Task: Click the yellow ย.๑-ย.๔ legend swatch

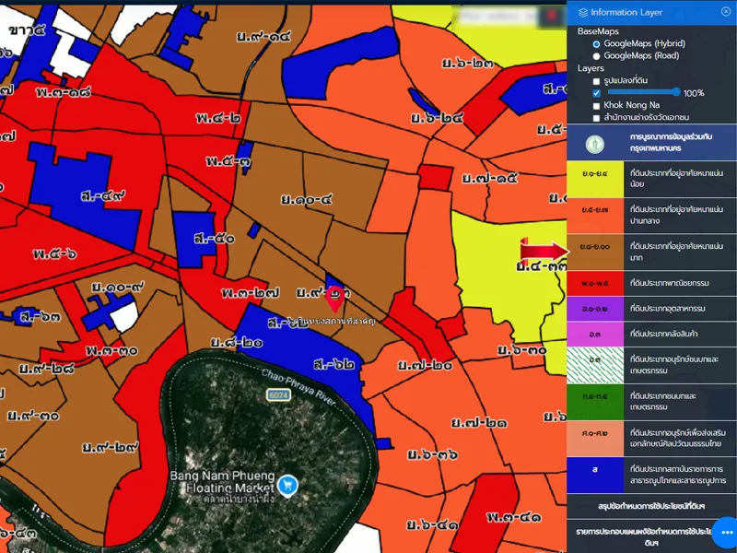Action: point(595,171)
